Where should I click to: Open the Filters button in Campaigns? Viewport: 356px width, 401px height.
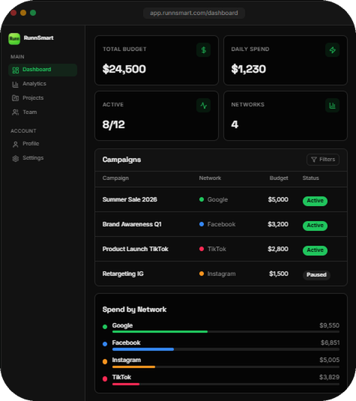point(323,160)
